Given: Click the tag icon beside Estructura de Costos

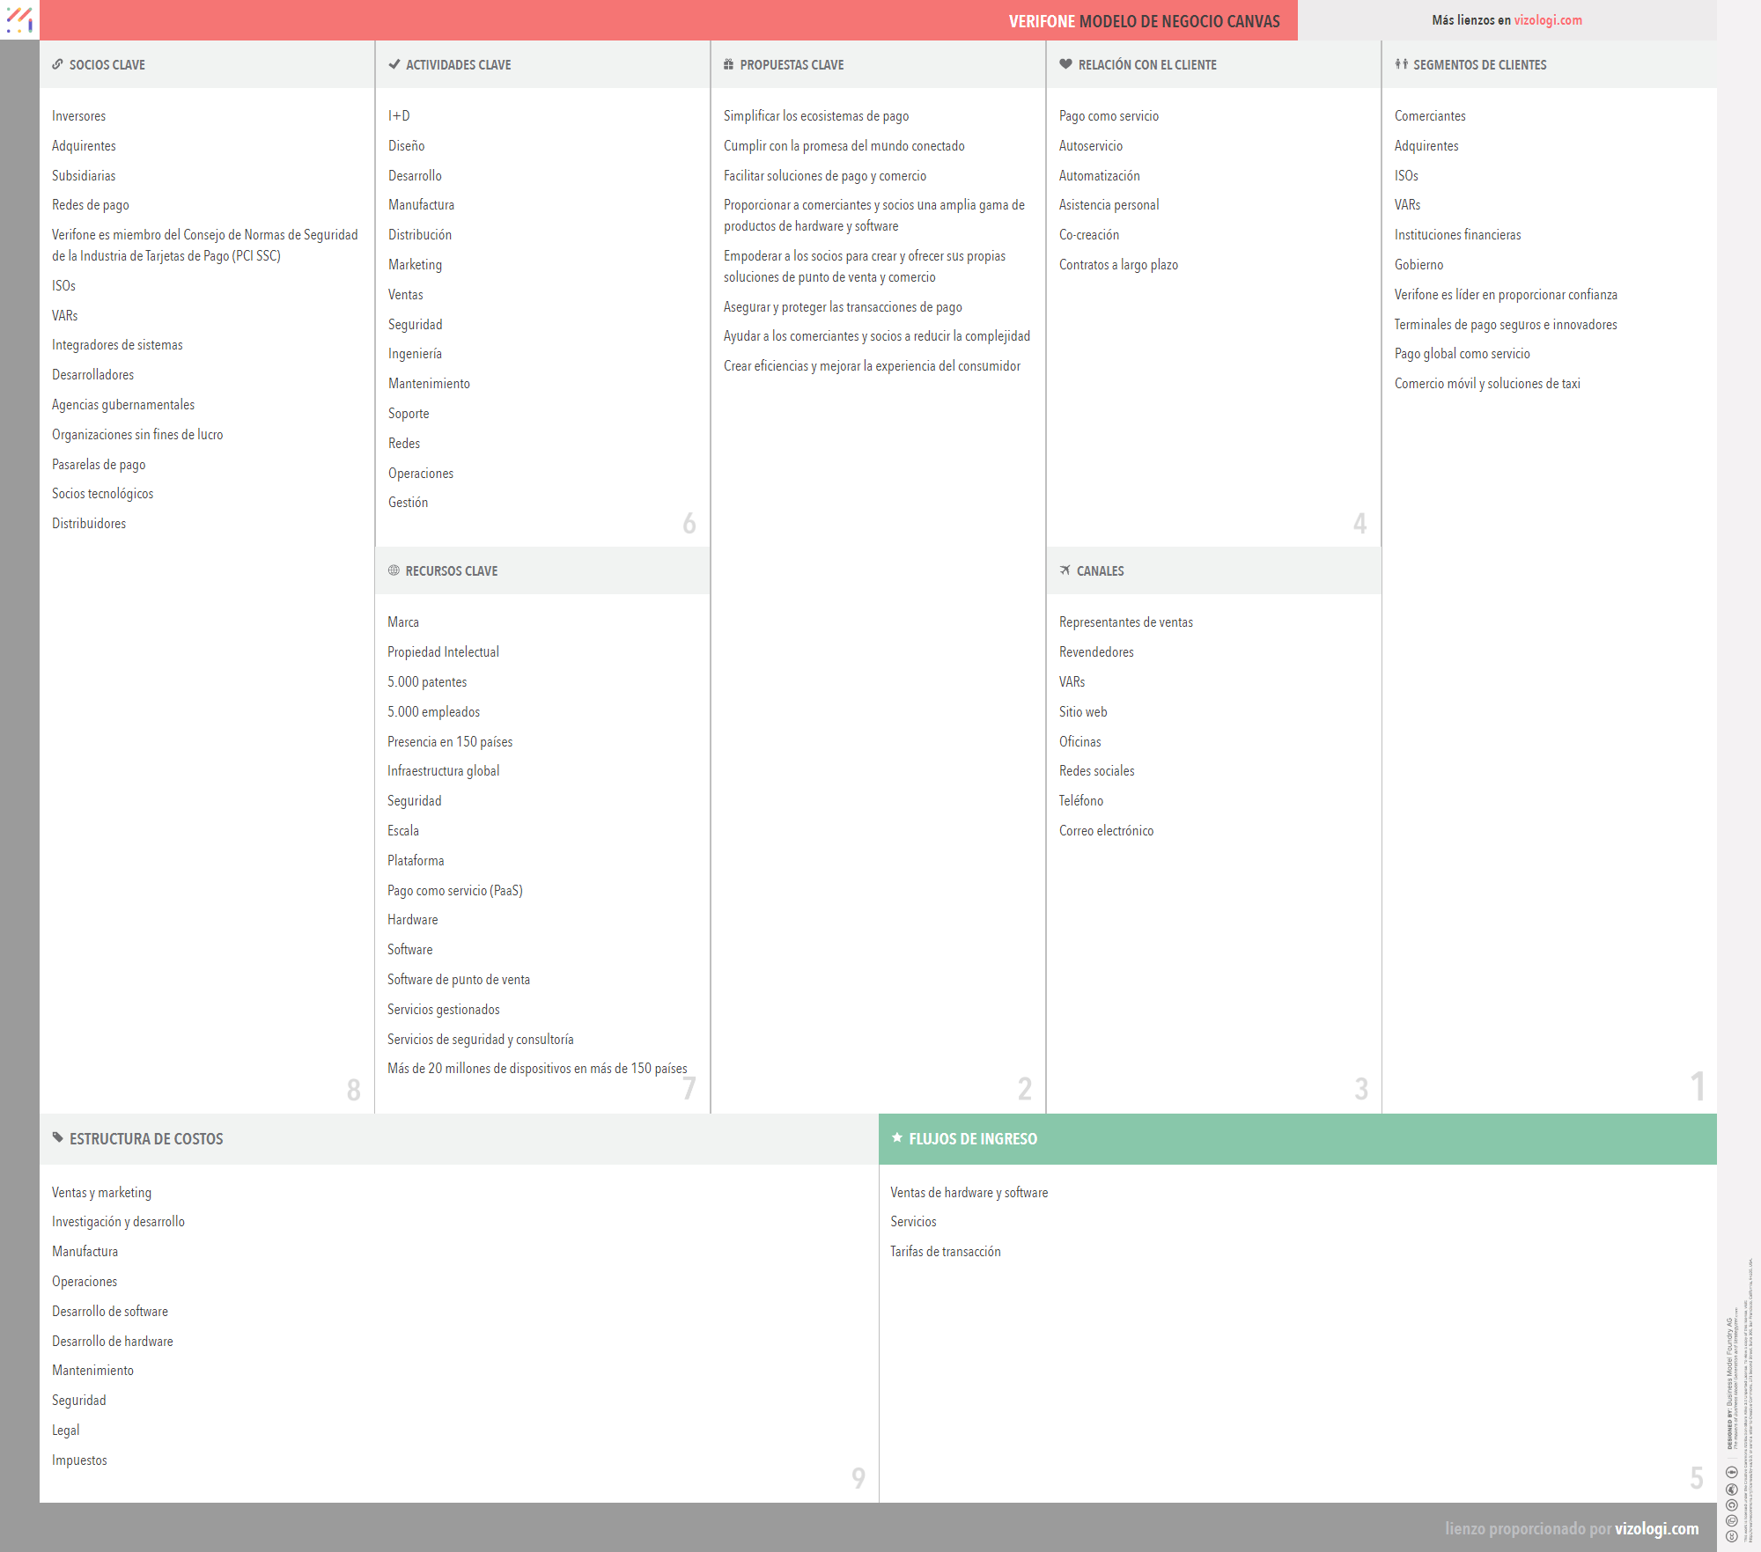Looking at the screenshot, I should click(x=57, y=1137).
